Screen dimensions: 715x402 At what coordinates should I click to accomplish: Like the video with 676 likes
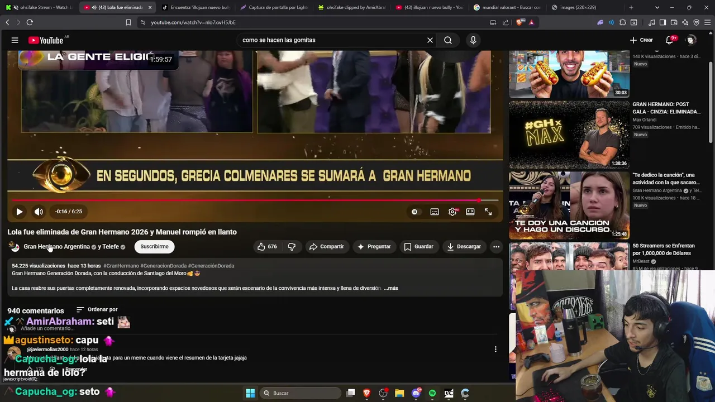(x=267, y=246)
